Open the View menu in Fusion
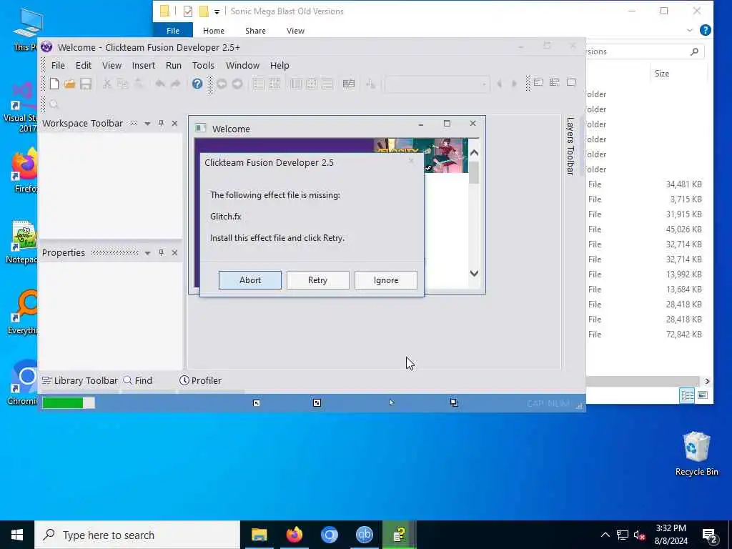Viewport: 732px width, 549px height. tap(112, 65)
